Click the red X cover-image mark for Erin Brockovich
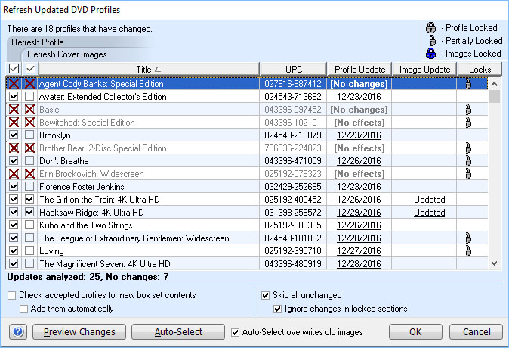Screen dimensions: 509x348 point(29,174)
